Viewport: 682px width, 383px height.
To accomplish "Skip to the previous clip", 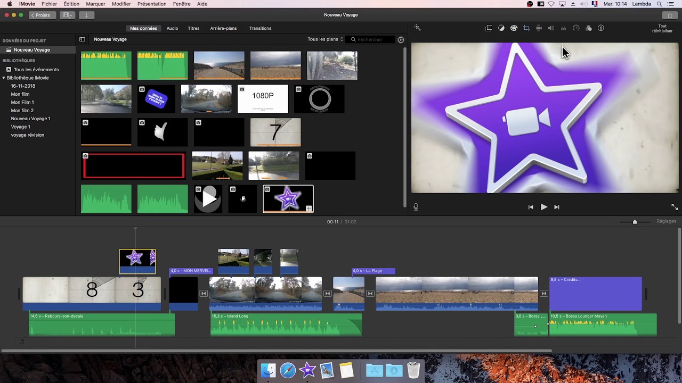I will click(531, 207).
